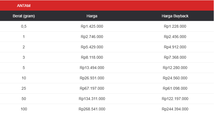The width and height of the screenshot is (214, 114).
Task: Click buyback price Rp61.098.000
Action: pos(175,88)
